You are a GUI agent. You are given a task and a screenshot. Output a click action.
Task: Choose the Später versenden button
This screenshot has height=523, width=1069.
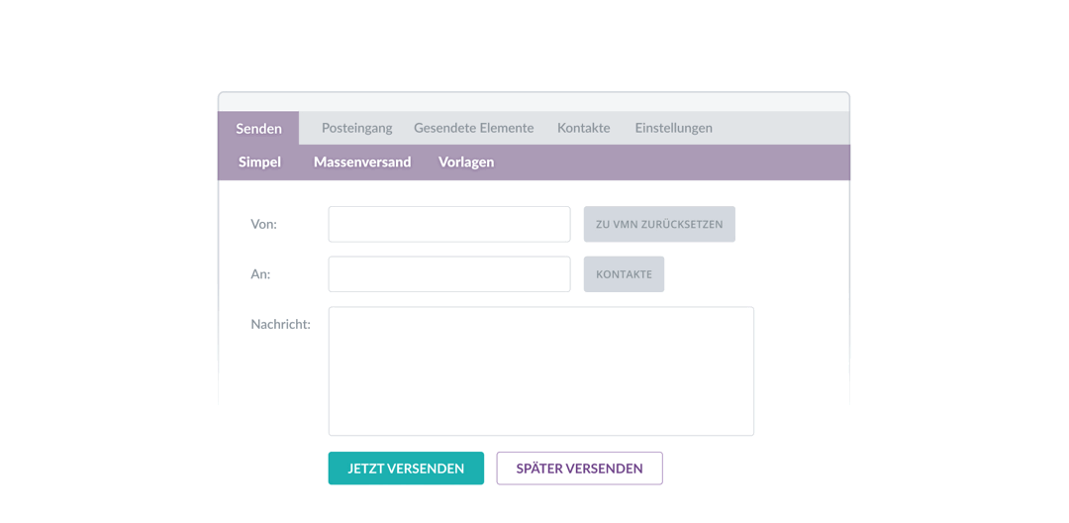coord(579,469)
